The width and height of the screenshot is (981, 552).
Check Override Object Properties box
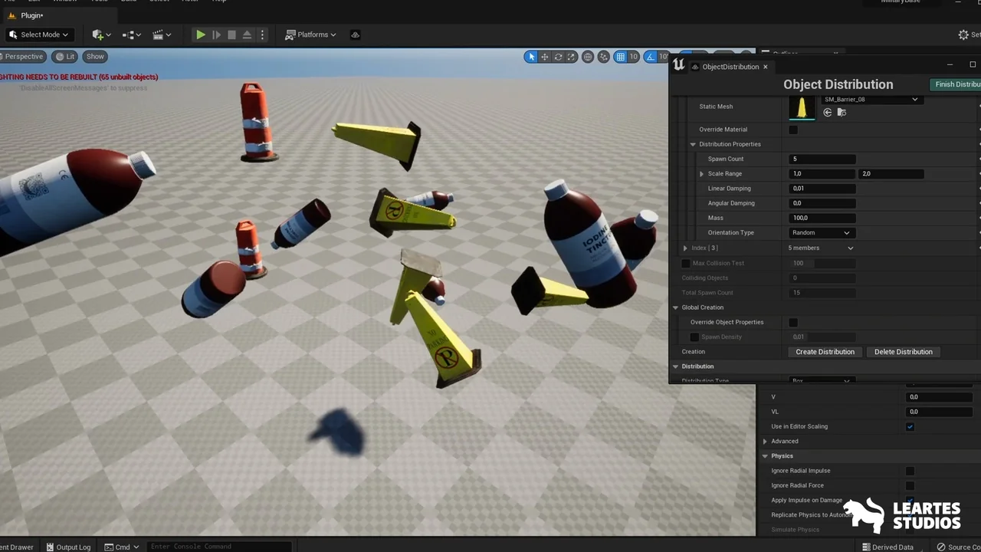point(793,322)
